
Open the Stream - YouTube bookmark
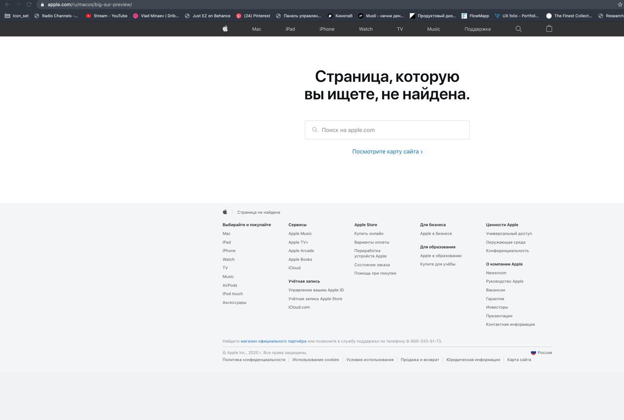point(106,16)
